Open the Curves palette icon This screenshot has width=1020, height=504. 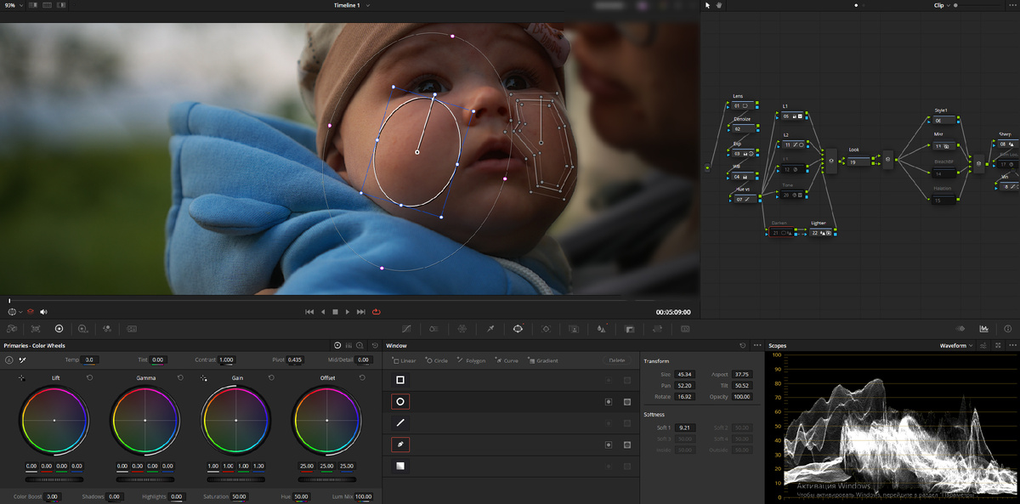pyautogui.click(x=406, y=329)
